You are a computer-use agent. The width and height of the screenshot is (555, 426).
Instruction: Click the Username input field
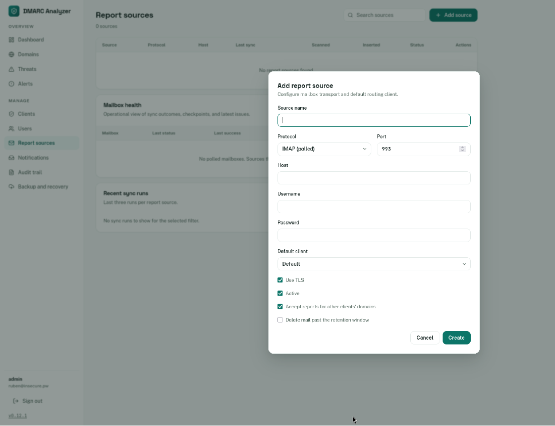click(x=374, y=207)
